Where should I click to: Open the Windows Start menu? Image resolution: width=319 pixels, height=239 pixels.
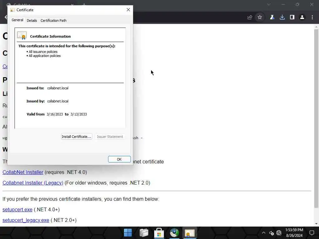[x=128, y=233]
